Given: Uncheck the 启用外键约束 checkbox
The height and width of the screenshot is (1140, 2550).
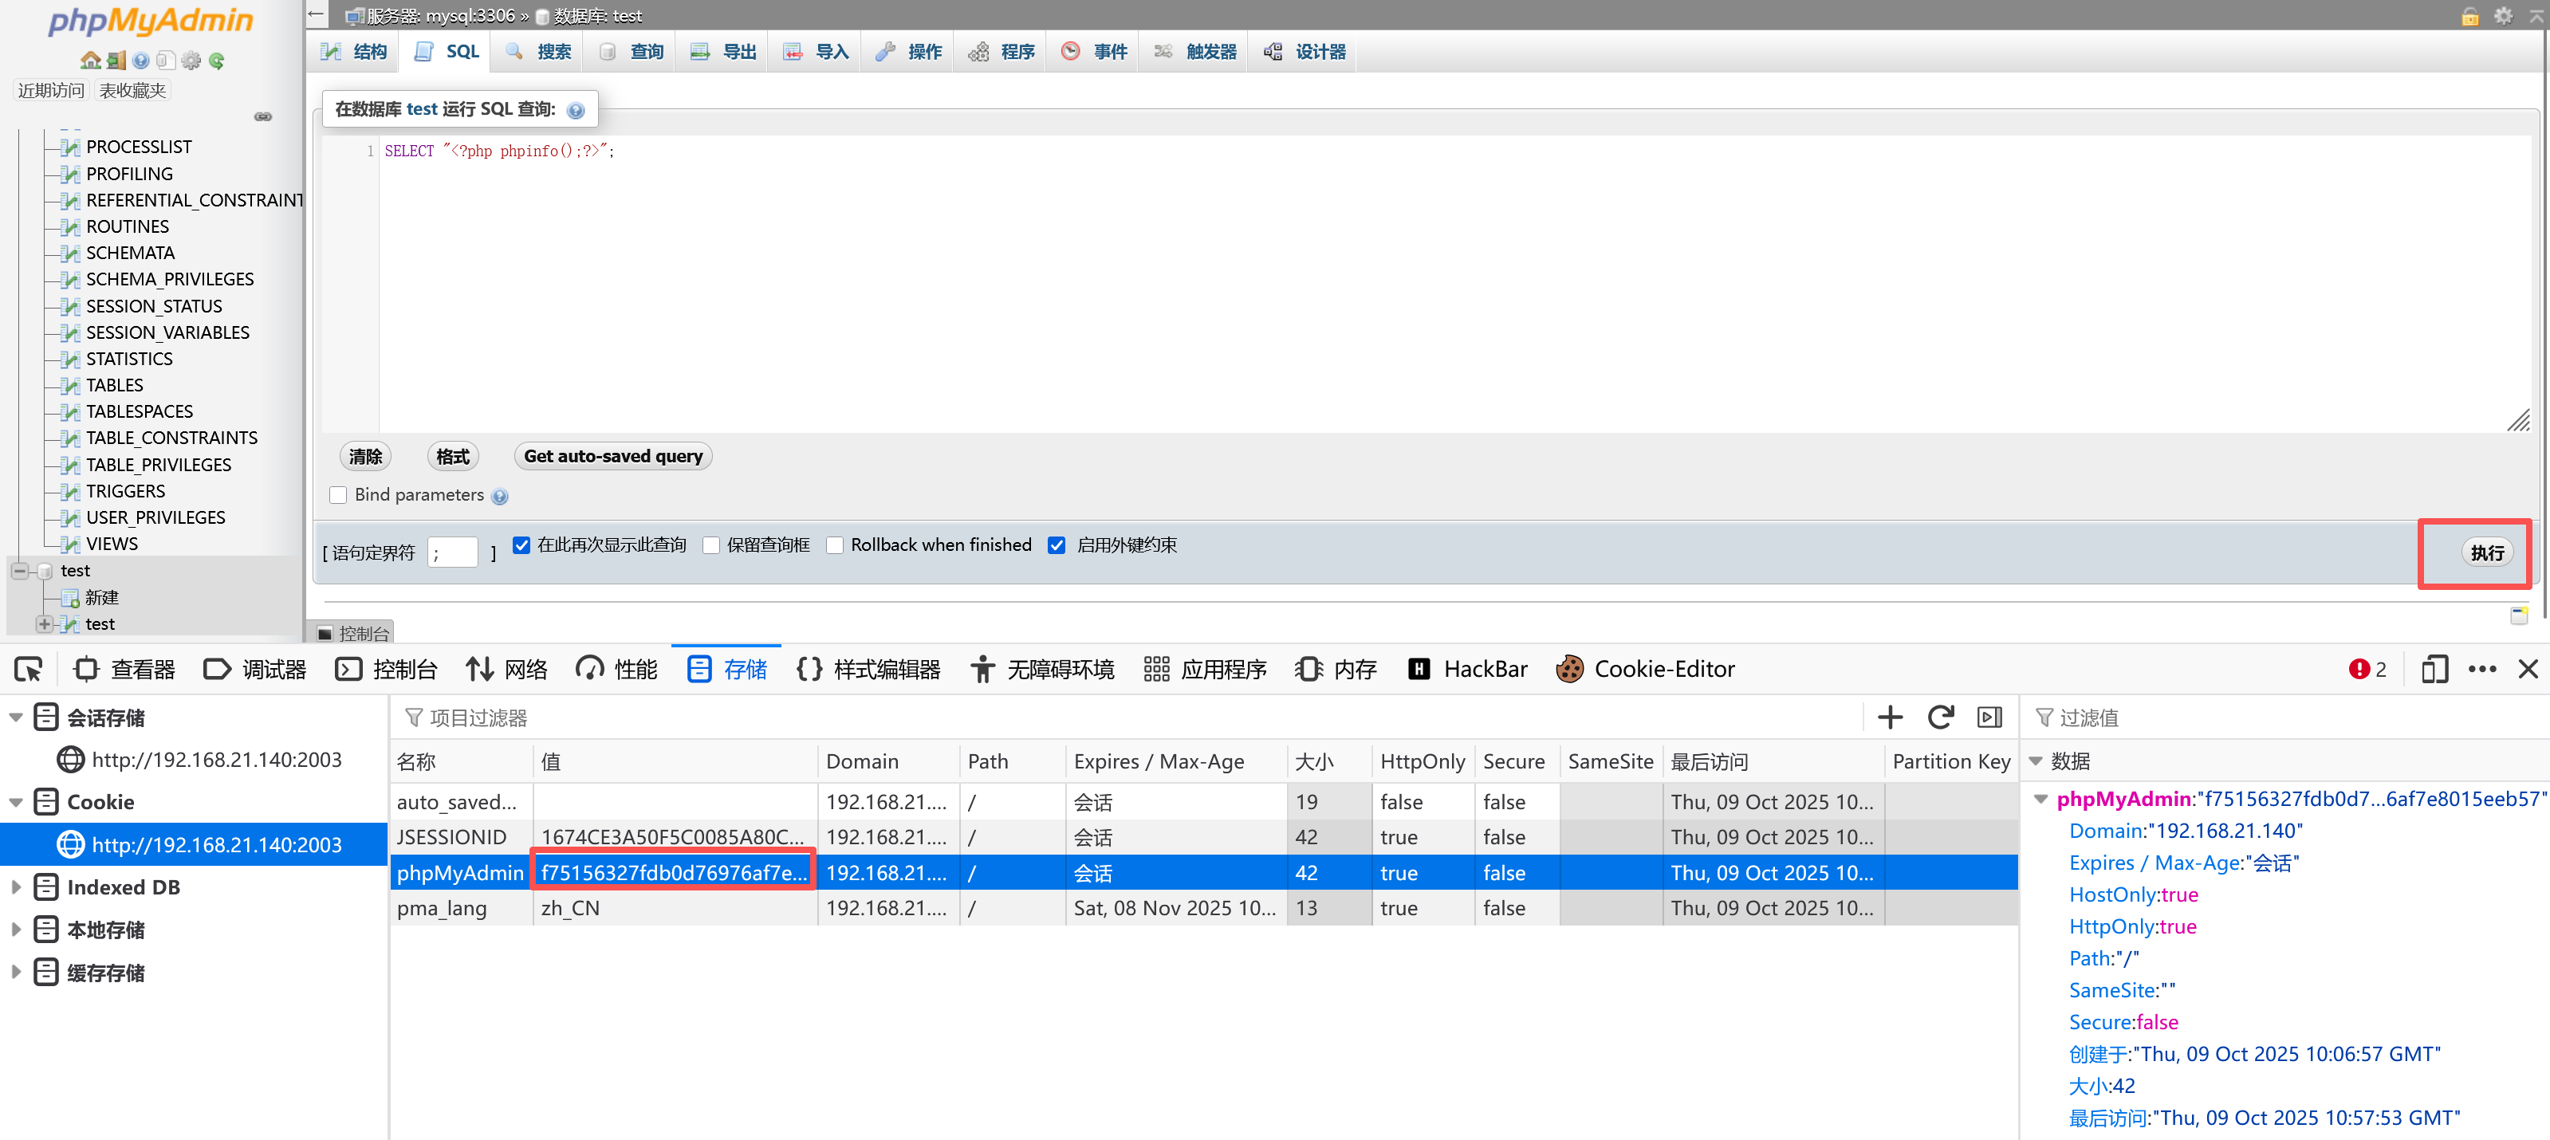Looking at the screenshot, I should tap(1057, 545).
